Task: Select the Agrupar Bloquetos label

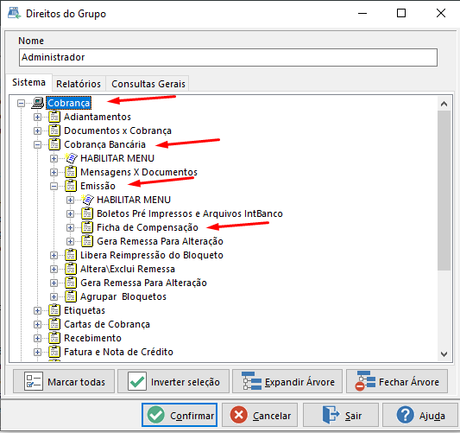Action: point(123,296)
